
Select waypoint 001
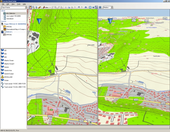click(5, 50)
